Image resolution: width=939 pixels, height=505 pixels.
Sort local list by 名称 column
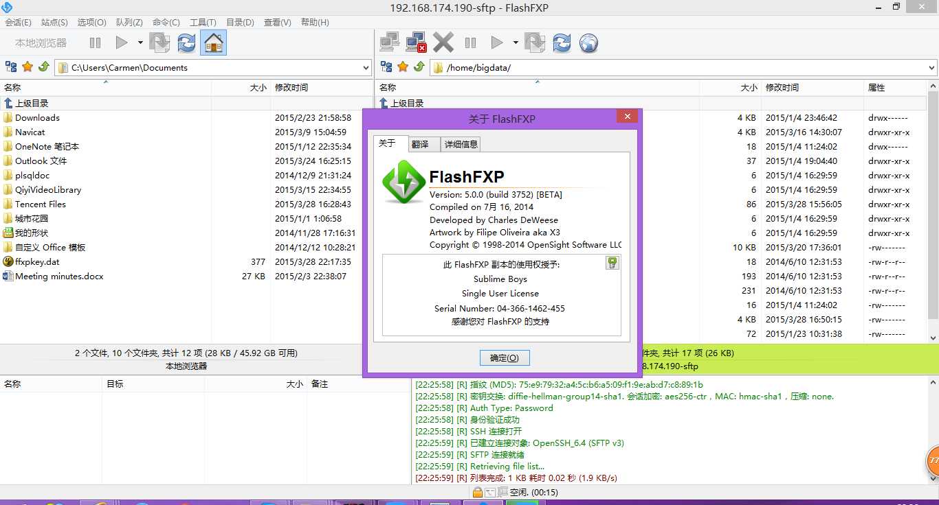point(106,87)
